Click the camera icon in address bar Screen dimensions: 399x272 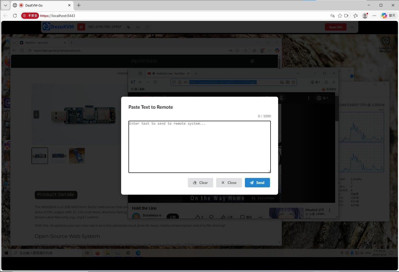[346, 16]
